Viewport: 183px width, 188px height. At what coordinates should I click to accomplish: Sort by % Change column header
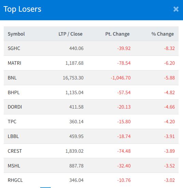point(163,34)
